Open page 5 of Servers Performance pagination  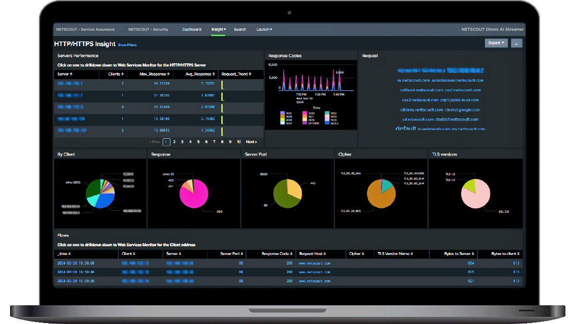pos(197,142)
